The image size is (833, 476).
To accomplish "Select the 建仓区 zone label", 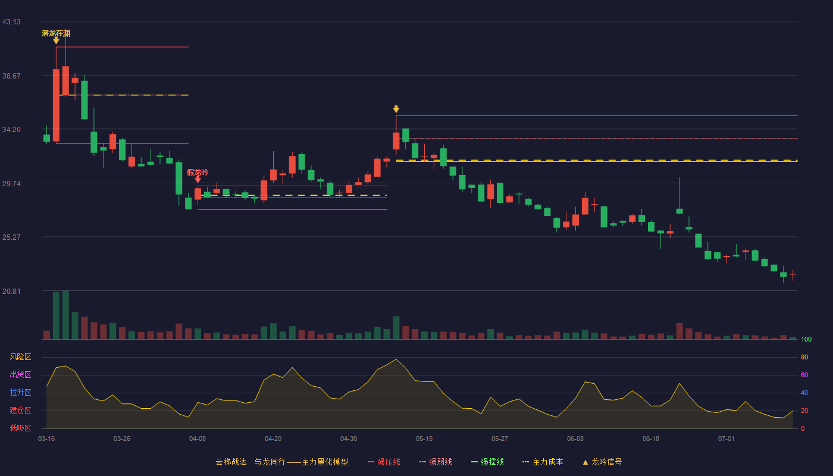I will [20, 411].
